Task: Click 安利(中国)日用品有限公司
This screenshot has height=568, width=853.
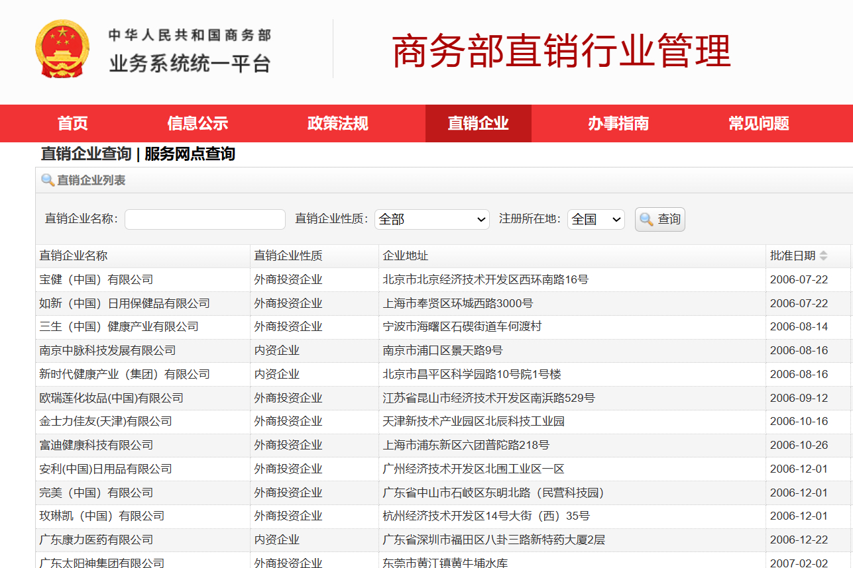Action: [106, 469]
